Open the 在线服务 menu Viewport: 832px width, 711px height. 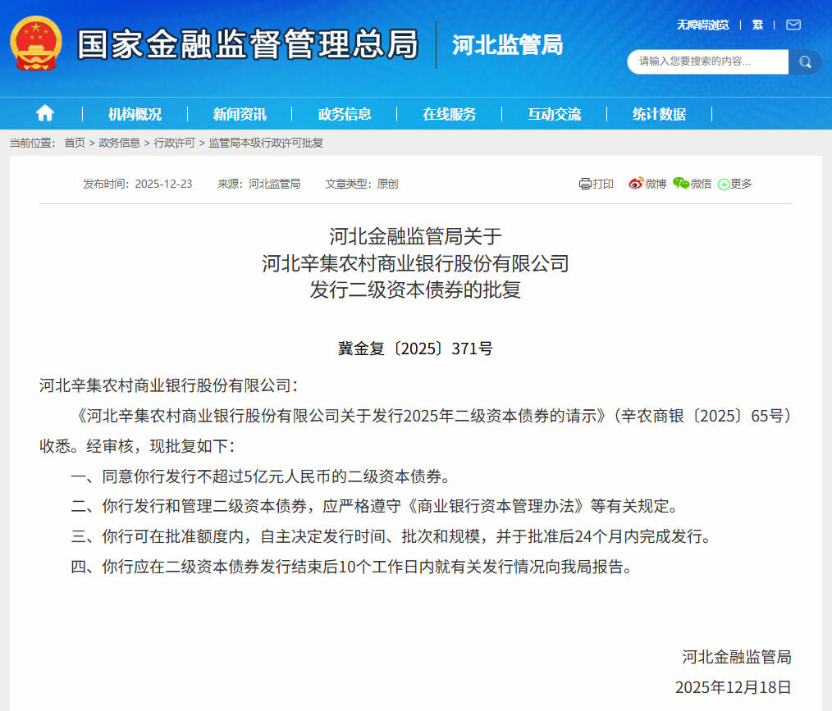click(449, 114)
